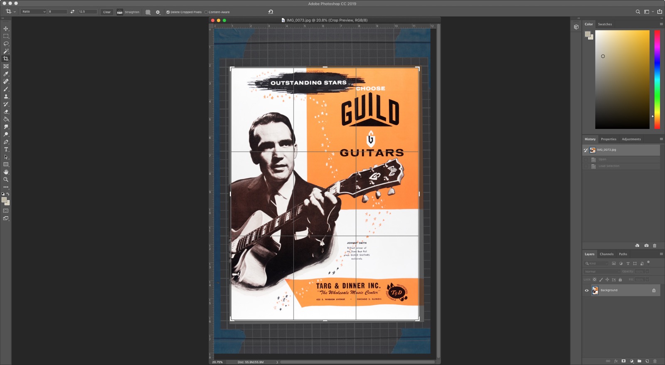Select the Zoom tool
Image resolution: width=665 pixels, height=365 pixels.
pos(6,180)
